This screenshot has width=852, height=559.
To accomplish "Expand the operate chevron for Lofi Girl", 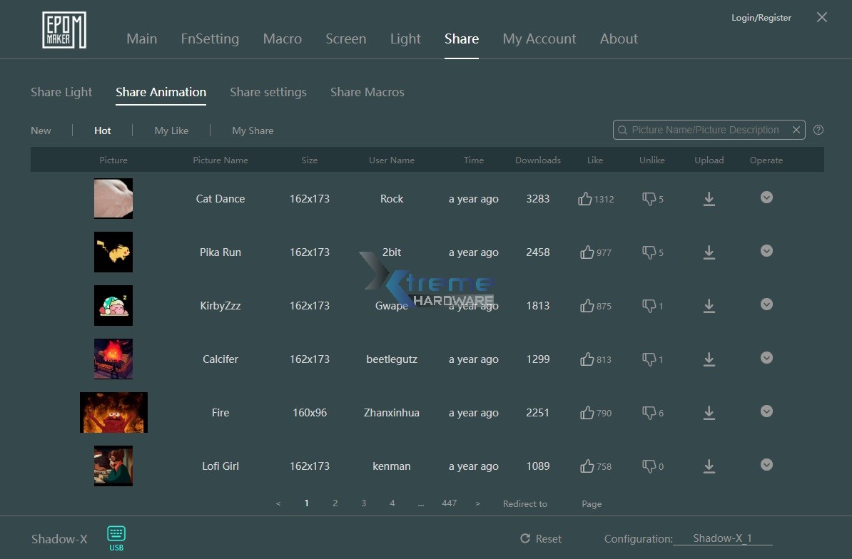I will [x=766, y=465].
